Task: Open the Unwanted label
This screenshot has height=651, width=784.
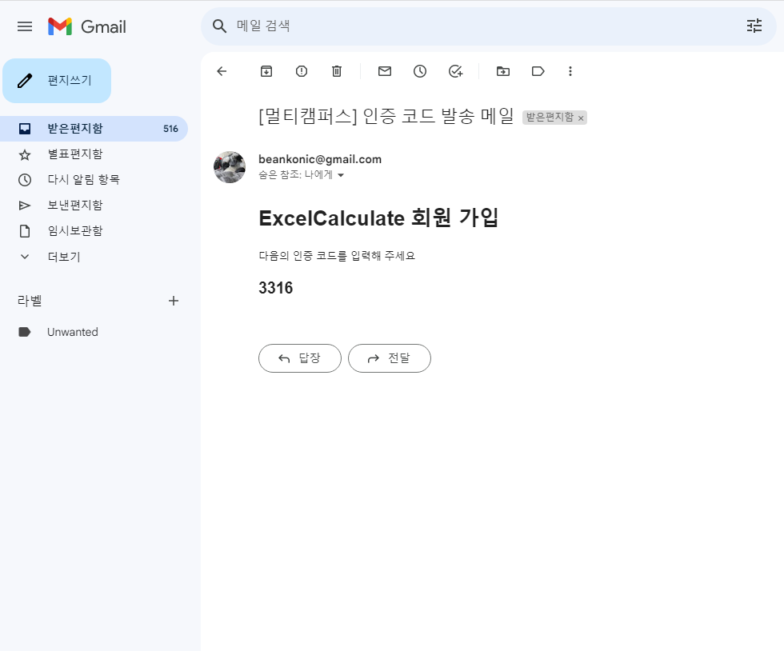Action: pyautogui.click(x=94, y=332)
